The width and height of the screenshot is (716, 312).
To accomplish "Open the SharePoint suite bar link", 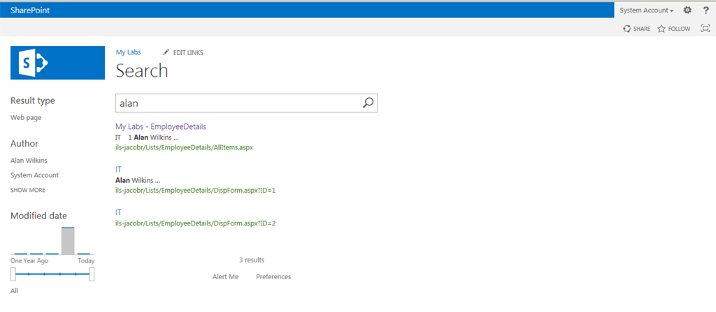I will coord(30,10).
